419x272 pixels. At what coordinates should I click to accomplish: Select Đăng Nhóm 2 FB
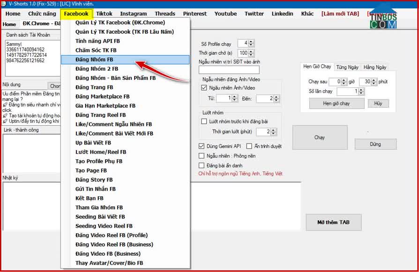126,69
